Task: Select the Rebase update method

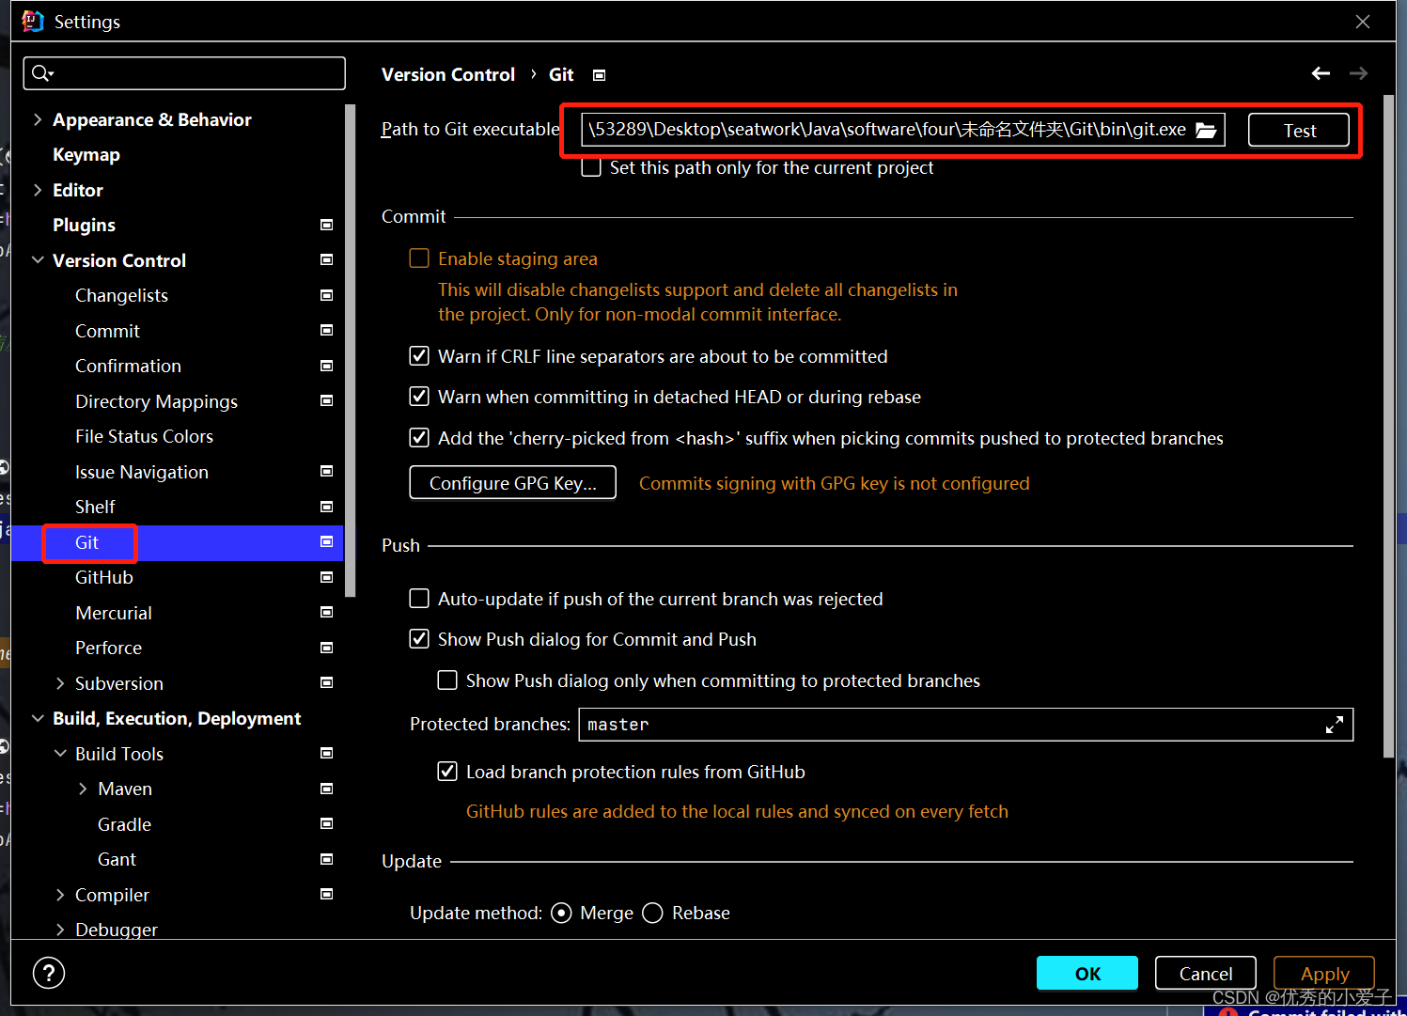Action: tap(653, 913)
